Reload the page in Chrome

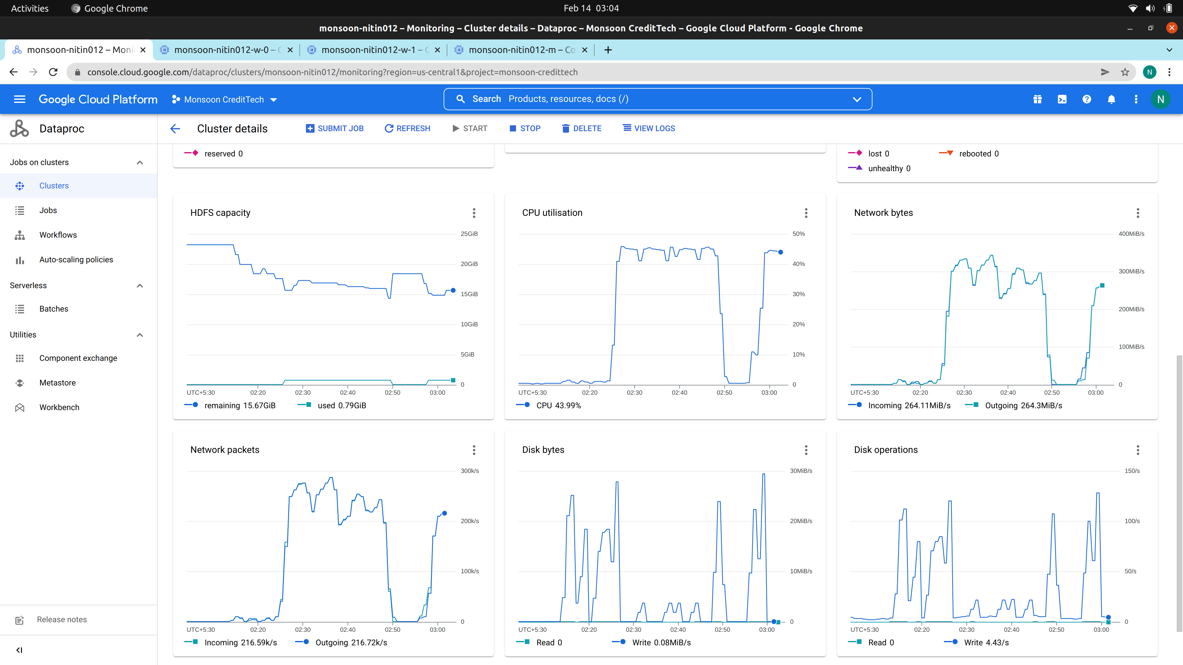pyautogui.click(x=53, y=72)
